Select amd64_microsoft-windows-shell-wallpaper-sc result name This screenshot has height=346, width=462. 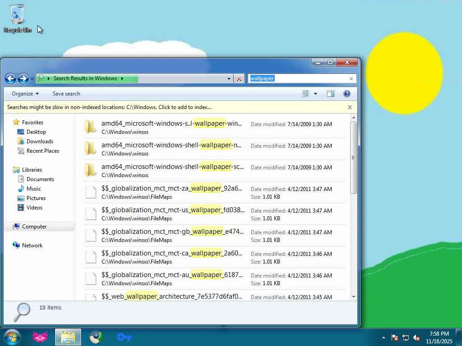(173, 167)
